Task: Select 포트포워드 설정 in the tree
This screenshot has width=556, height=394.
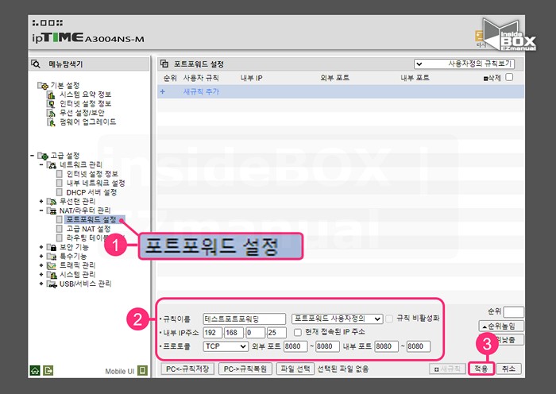Action: coord(91,218)
